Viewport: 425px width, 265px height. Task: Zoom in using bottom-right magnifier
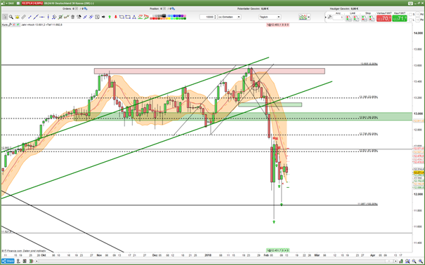coord(421,261)
